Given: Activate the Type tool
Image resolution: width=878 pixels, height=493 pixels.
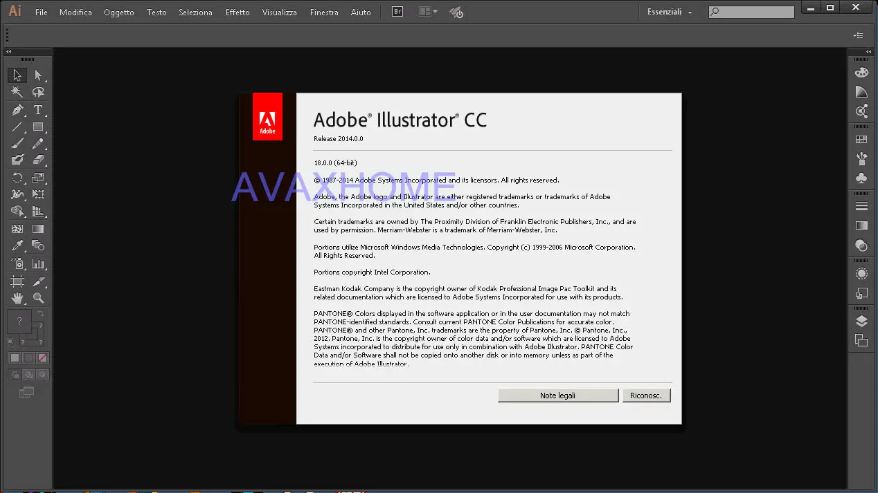Looking at the screenshot, I should (38, 110).
